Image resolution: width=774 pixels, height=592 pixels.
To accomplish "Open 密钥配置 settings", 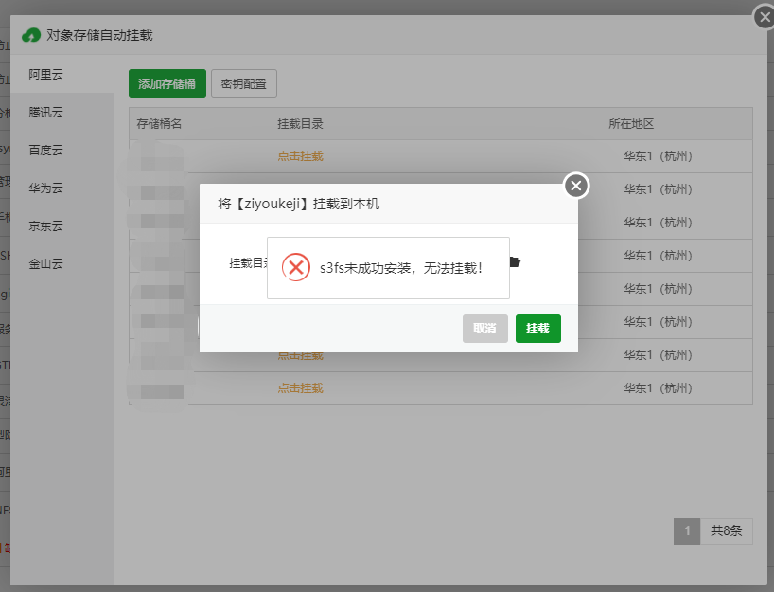I will pos(244,83).
